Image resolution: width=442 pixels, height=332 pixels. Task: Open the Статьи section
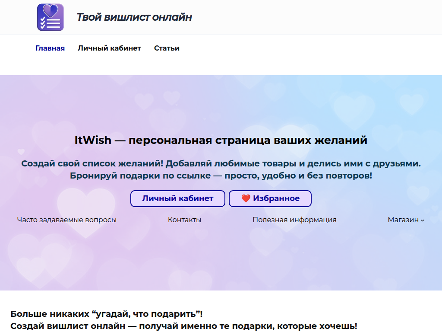click(x=166, y=48)
